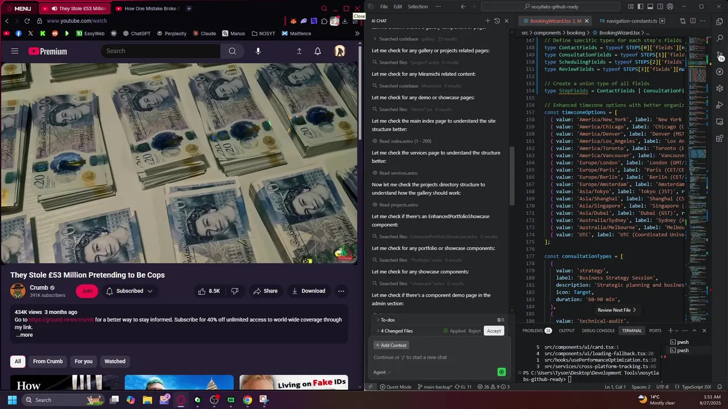
Task: Reject the changed files
Action: pyautogui.click(x=474, y=331)
